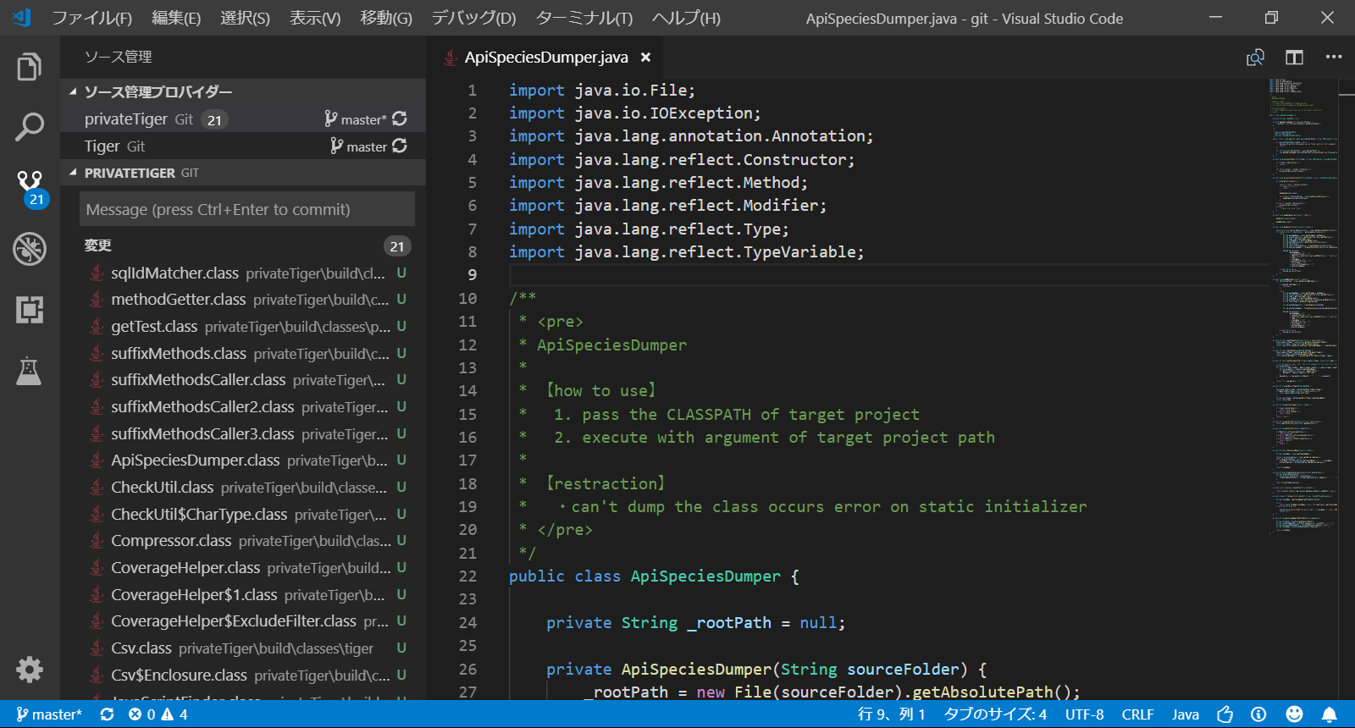The width and height of the screenshot is (1355, 728).
Task: Click cursor position 行 9、列 1
Action: point(891,714)
